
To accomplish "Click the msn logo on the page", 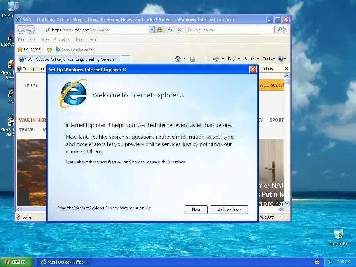I will [31, 86].
